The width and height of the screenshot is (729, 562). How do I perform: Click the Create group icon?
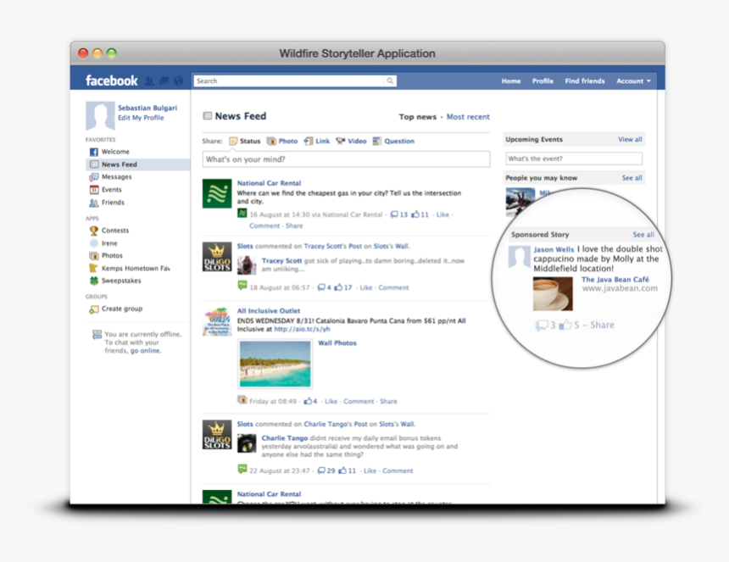click(x=94, y=309)
